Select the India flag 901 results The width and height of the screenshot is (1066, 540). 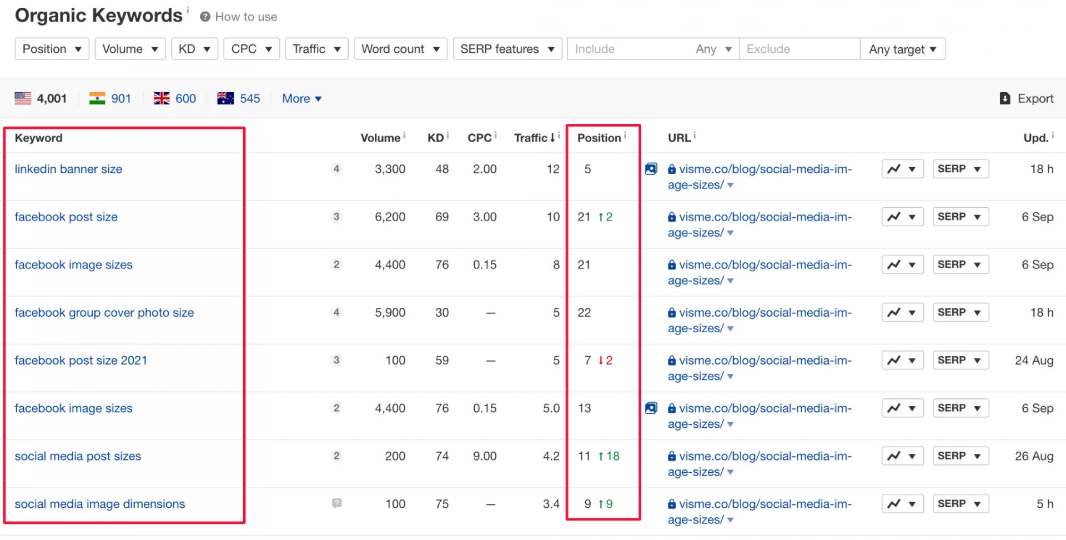[110, 98]
